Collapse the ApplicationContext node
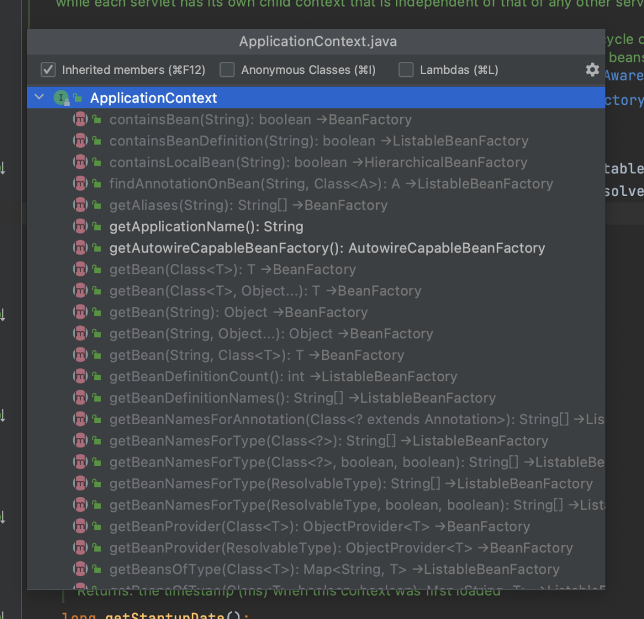 (39, 97)
